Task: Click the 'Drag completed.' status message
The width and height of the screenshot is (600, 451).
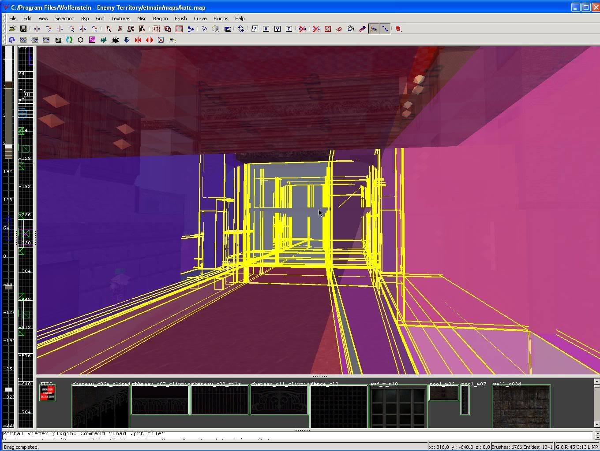Action: (x=21, y=447)
